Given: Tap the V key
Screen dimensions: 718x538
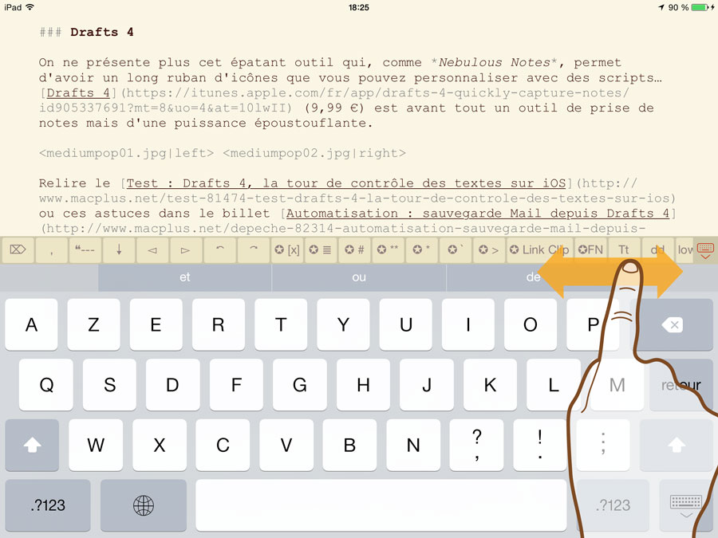Looking at the screenshot, I should 286,445.
